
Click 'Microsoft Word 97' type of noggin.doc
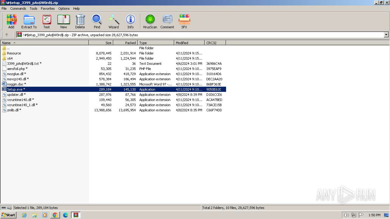(x=155, y=84)
